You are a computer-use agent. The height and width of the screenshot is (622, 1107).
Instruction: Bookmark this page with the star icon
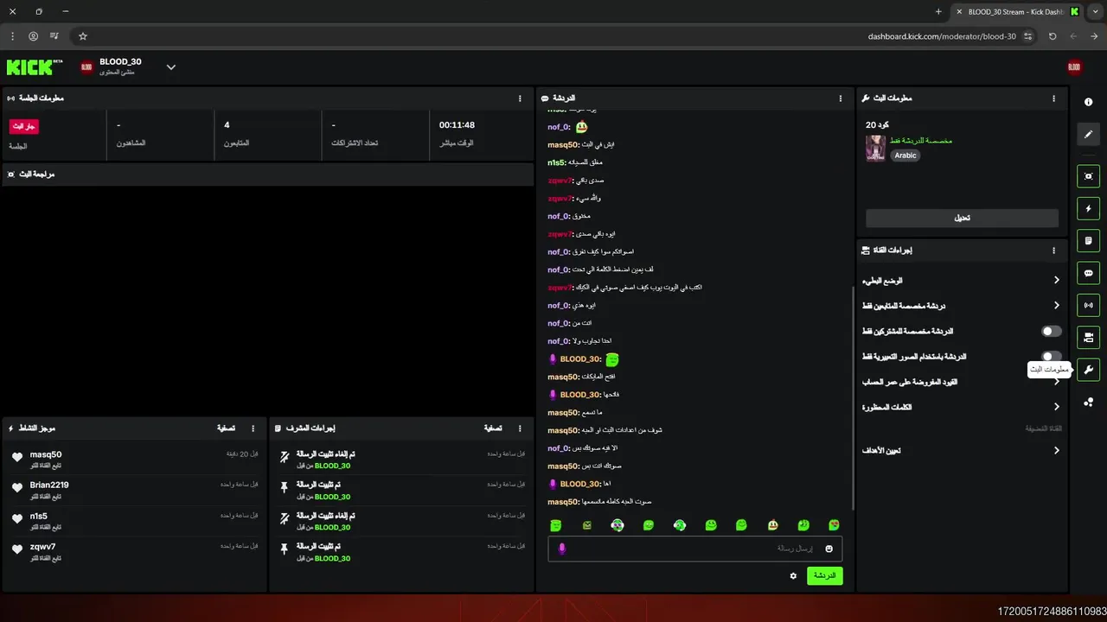point(83,36)
